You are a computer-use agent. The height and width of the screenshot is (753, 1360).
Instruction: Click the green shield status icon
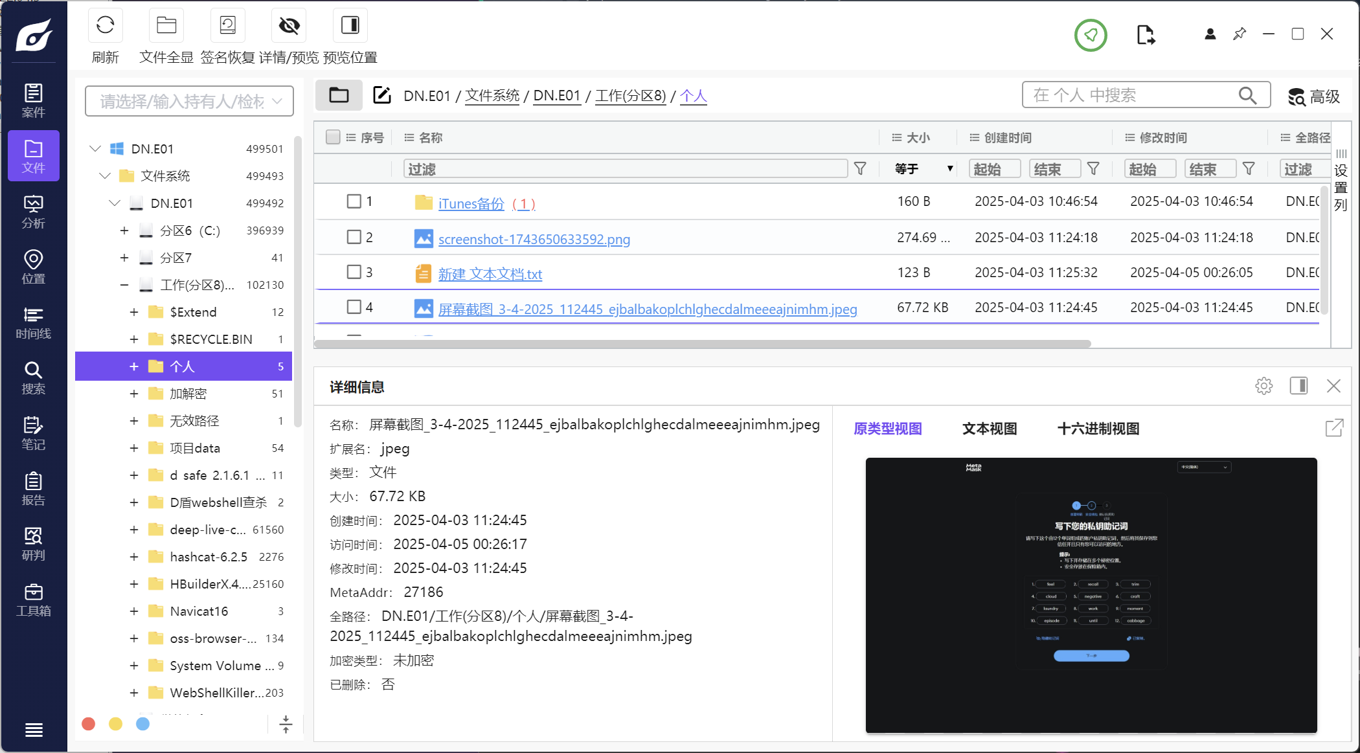[x=1091, y=35]
